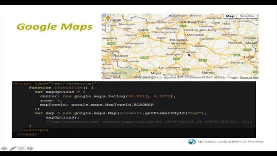Go to previous slide arrow
The height and width of the screenshot is (156, 277).
click(x=4, y=148)
